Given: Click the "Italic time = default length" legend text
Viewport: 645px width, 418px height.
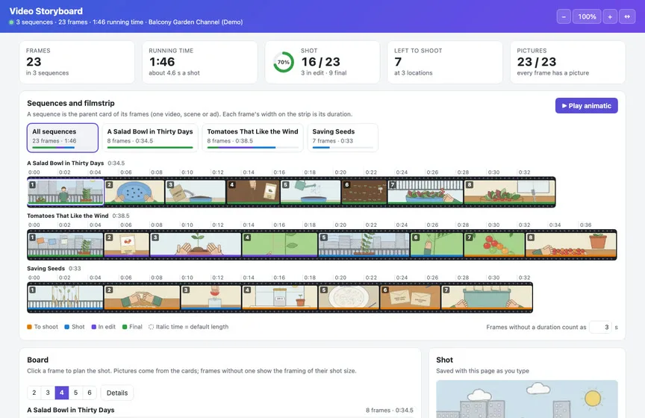Looking at the screenshot, I should [192, 327].
